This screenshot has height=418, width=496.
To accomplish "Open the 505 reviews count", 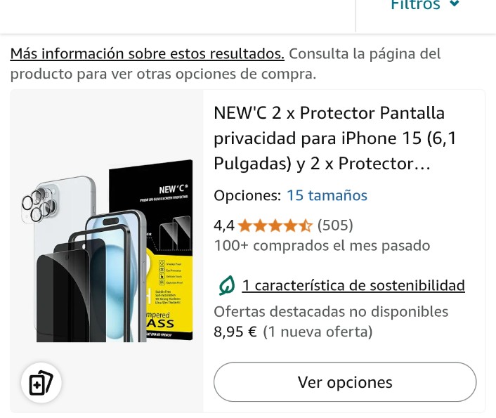I will click(335, 226).
